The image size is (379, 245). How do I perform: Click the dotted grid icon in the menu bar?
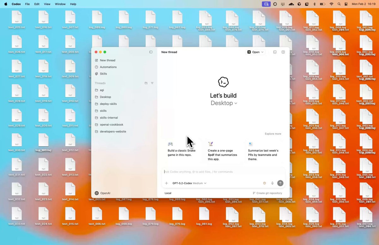pyautogui.click(x=283, y=4)
